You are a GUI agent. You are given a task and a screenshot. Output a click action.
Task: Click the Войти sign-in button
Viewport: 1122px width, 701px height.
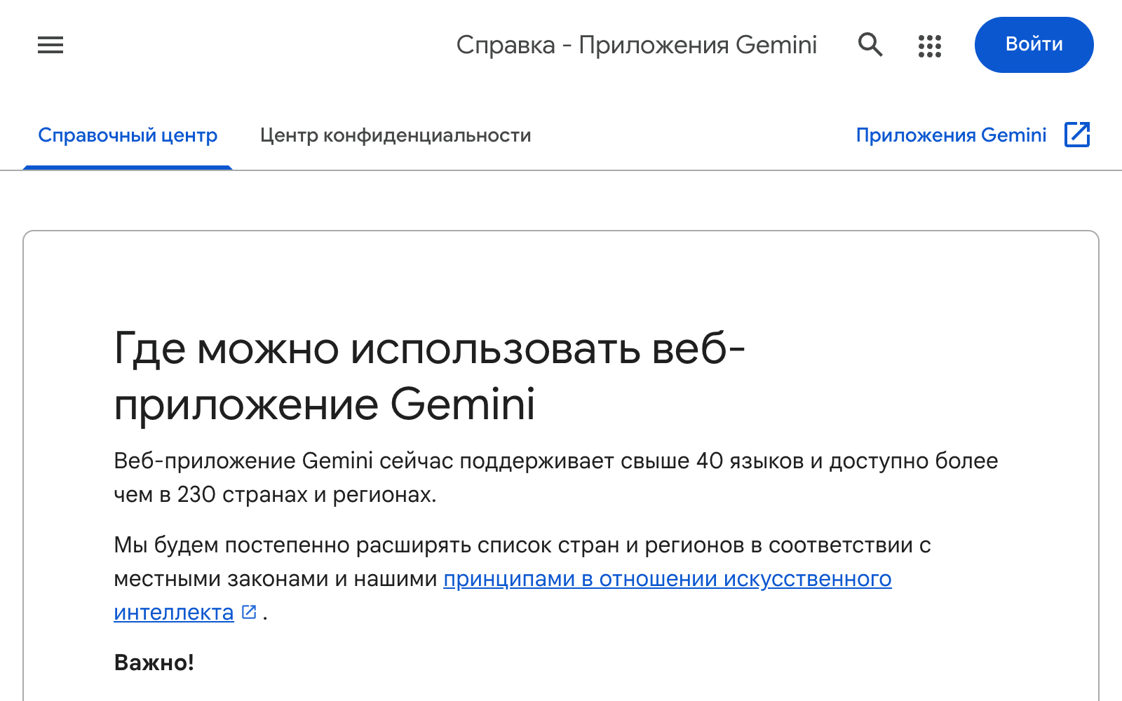point(1034,45)
